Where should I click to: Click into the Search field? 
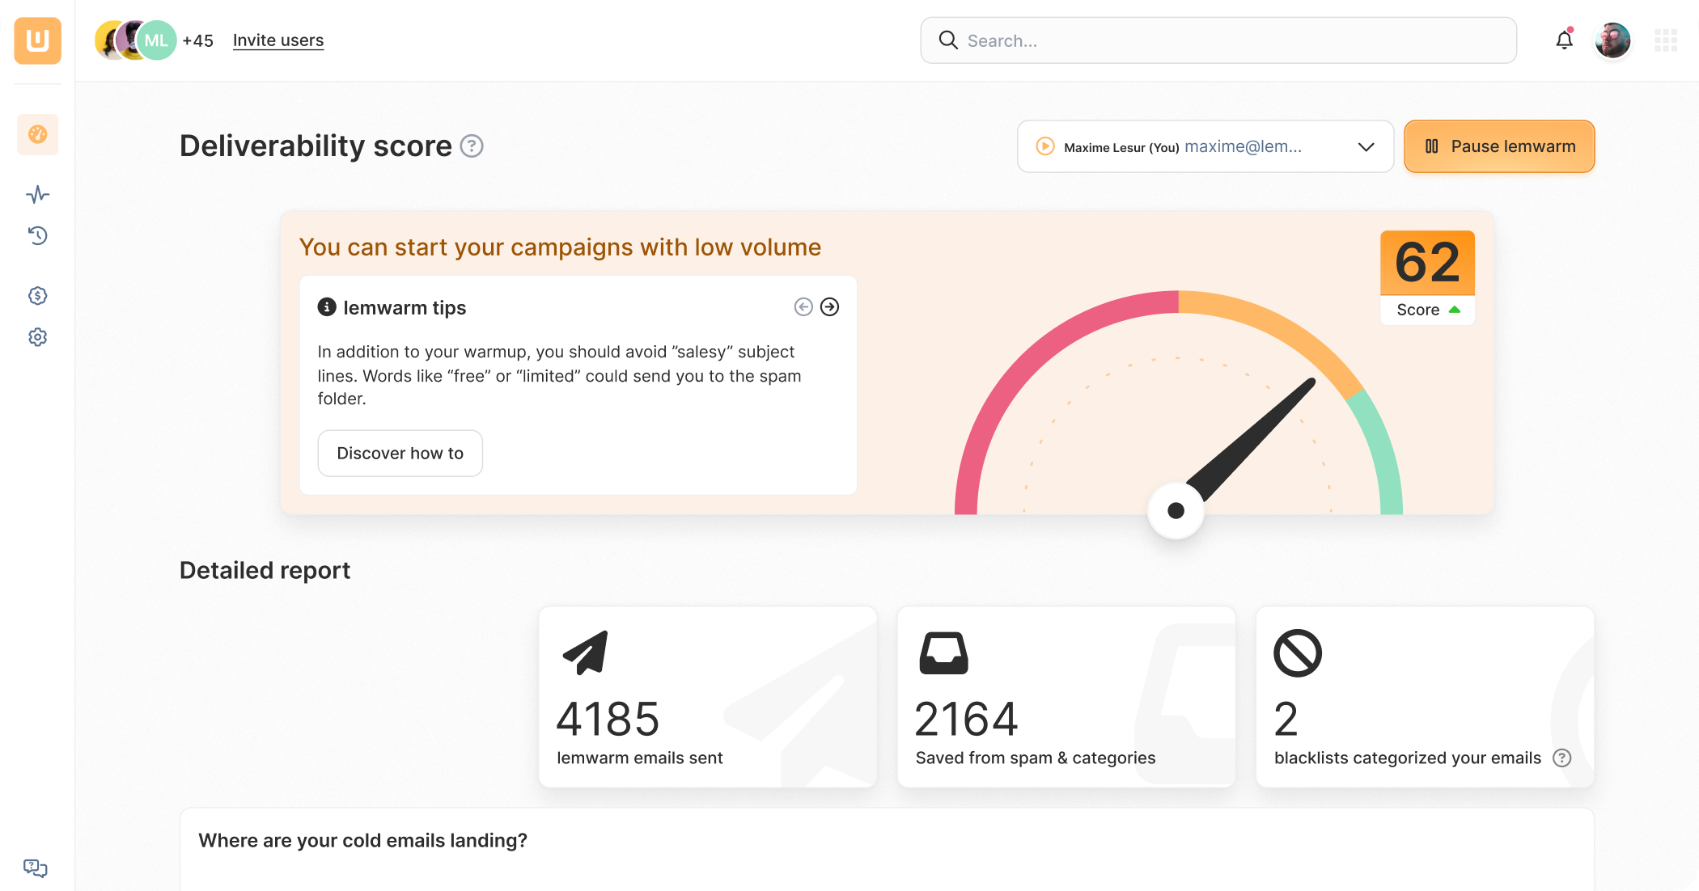pos(1218,40)
